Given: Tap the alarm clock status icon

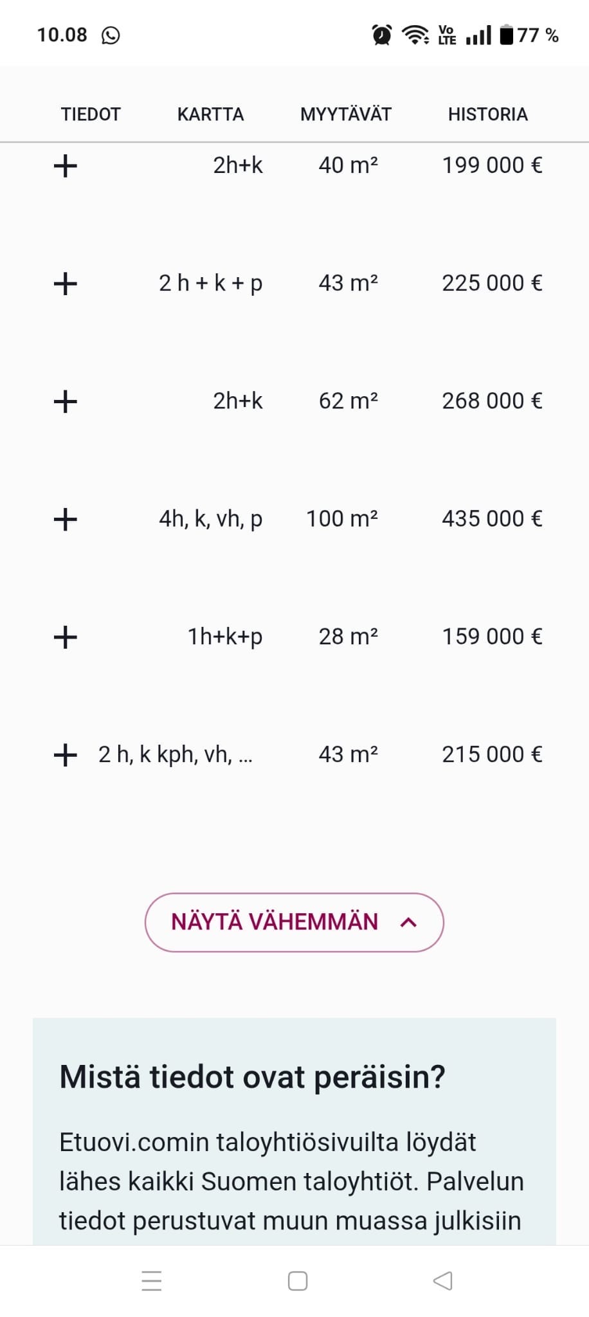Looking at the screenshot, I should click(382, 35).
